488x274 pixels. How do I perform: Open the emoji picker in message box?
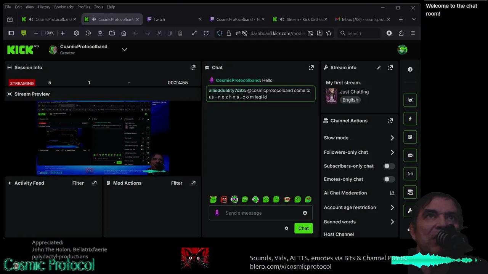point(305,213)
